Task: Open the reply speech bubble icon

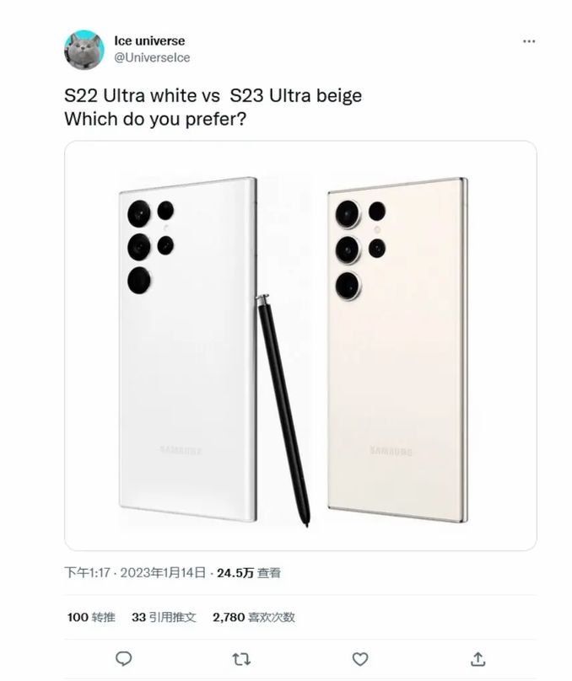Action: 123,659
